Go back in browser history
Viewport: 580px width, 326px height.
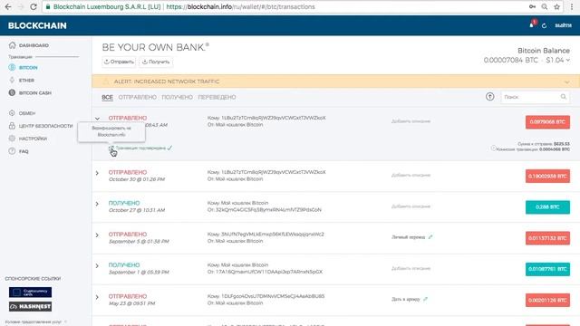8,6
